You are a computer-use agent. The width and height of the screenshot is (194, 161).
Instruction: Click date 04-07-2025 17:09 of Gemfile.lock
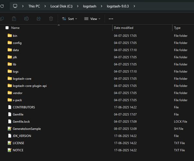click(125, 122)
